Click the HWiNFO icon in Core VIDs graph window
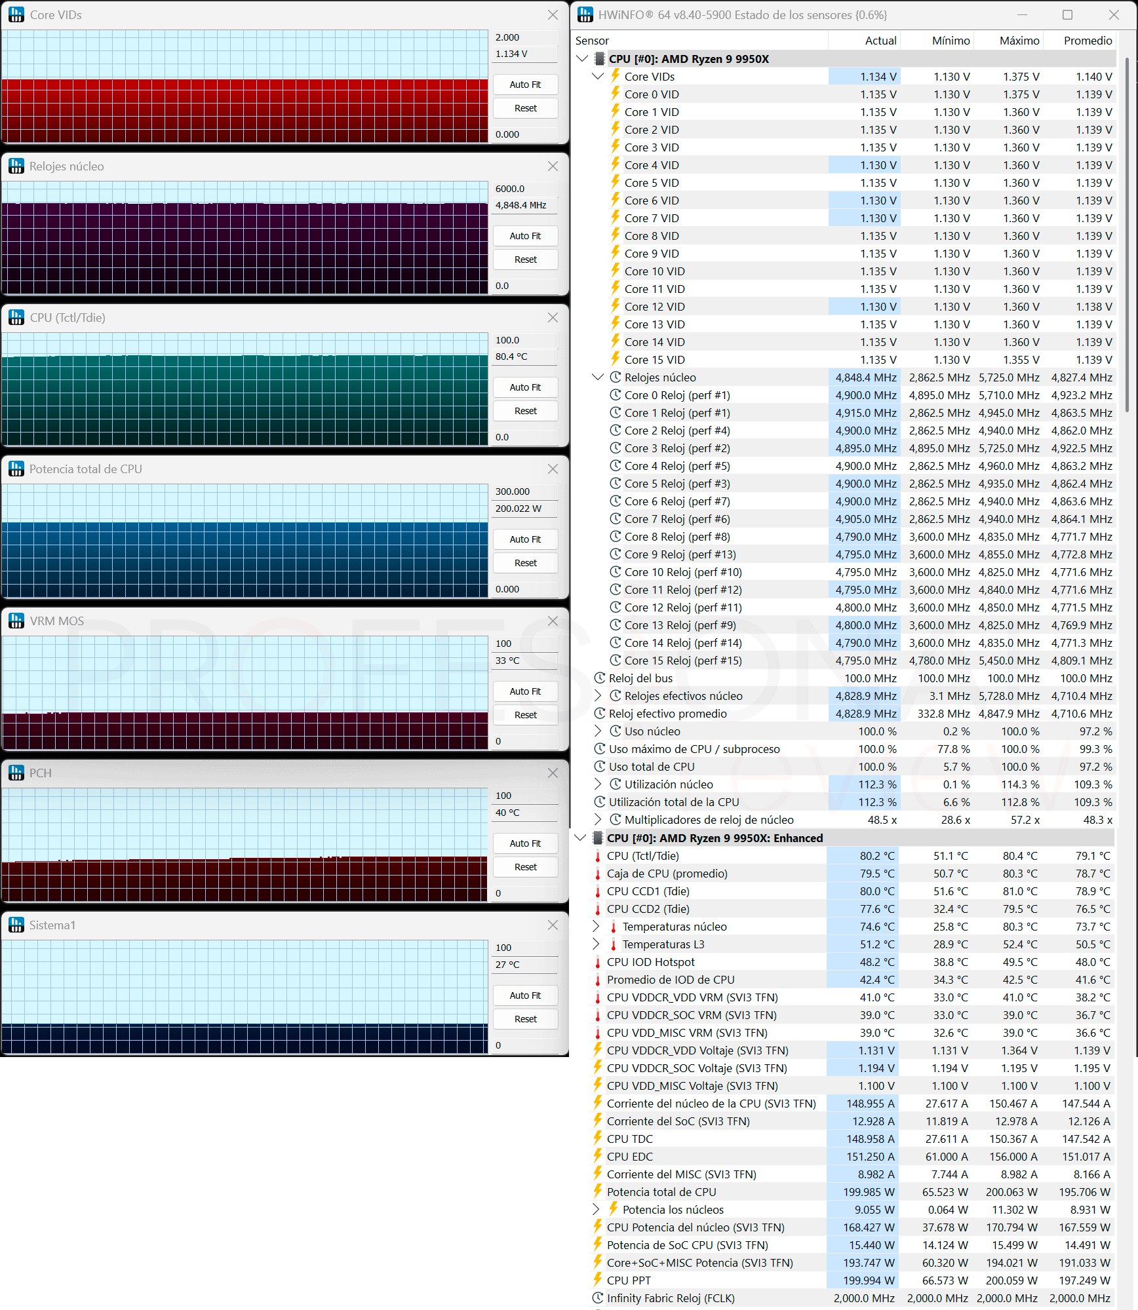1138x1310 pixels. 16,14
